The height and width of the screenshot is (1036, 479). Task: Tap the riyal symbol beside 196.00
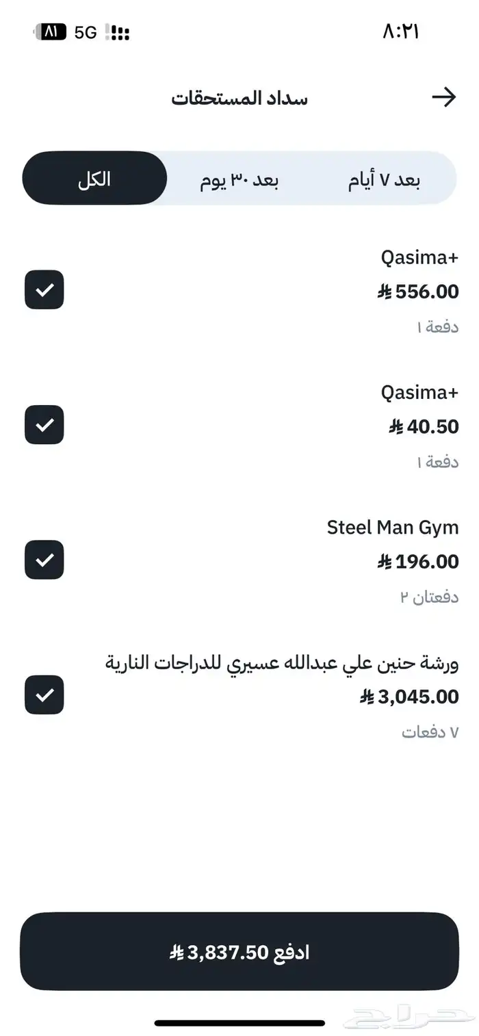click(385, 561)
